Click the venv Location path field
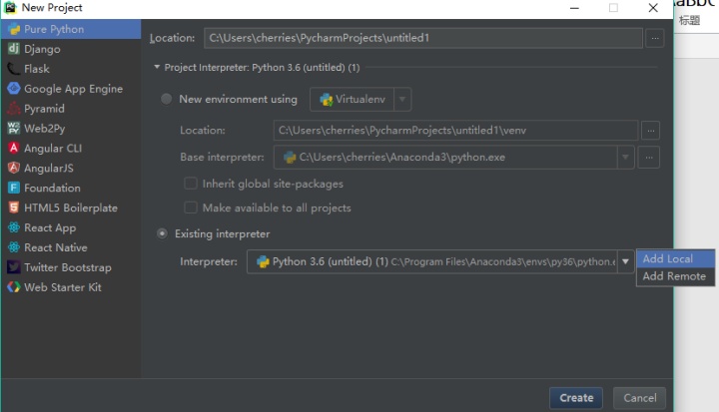This screenshot has width=719, height=412. point(455,131)
